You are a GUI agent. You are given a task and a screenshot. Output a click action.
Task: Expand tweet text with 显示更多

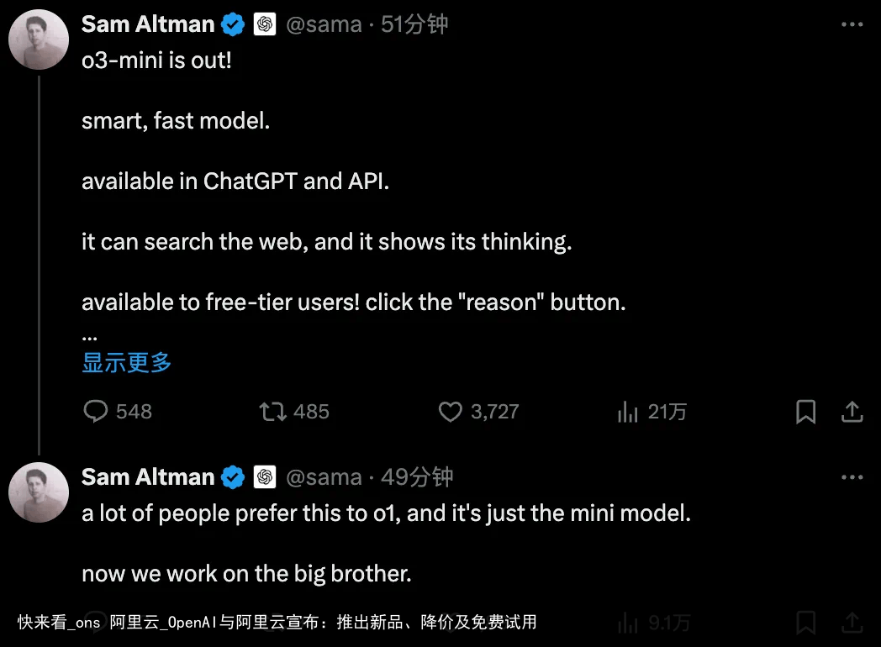[x=126, y=362]
